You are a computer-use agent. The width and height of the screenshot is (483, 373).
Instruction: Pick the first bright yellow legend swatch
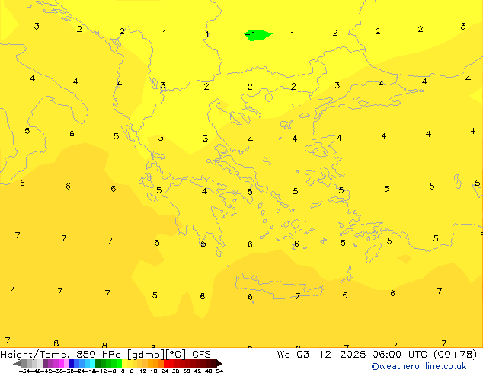click(x=124, y=363)
